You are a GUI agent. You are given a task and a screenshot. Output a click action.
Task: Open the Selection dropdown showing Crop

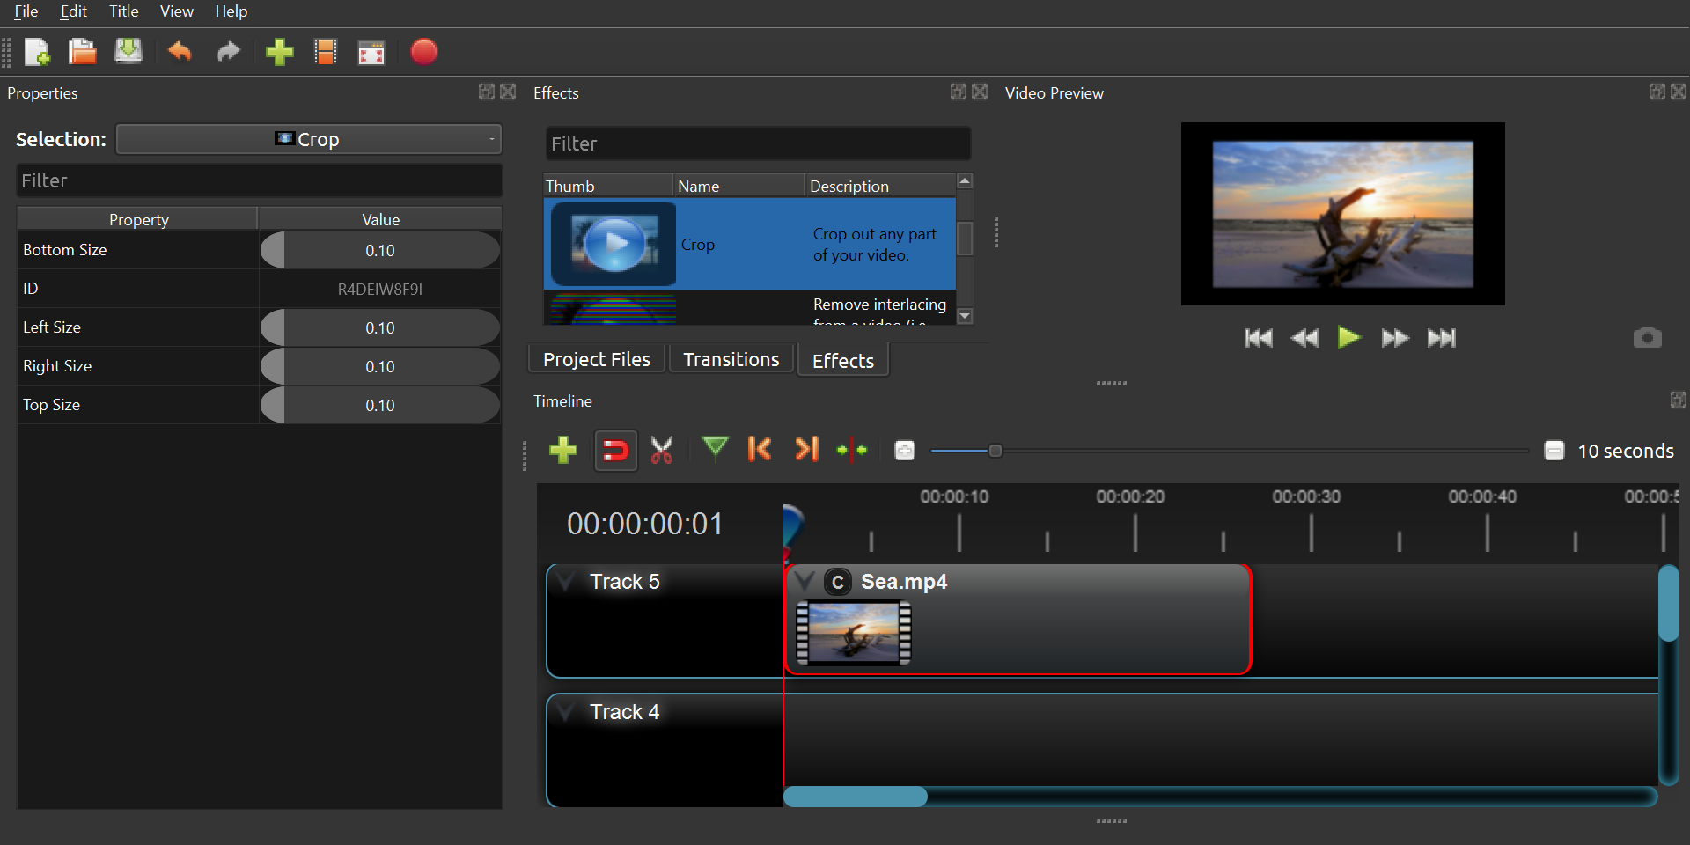pyautogui.click(x=308, y=139)
